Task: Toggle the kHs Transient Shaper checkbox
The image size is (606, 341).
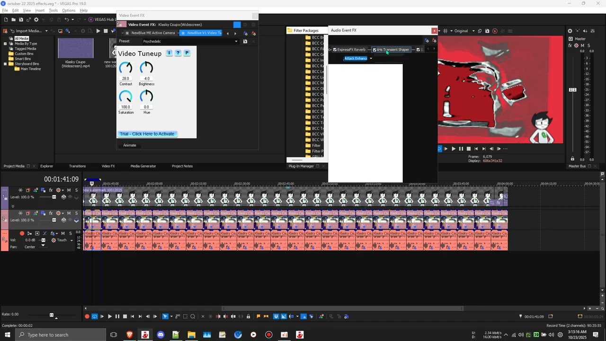Action: click(x=374, y=50)
